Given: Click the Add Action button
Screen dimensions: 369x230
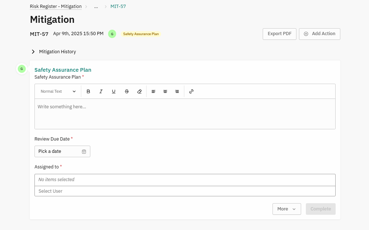Looking at the screenshot, I should click(x=320, y=34).
